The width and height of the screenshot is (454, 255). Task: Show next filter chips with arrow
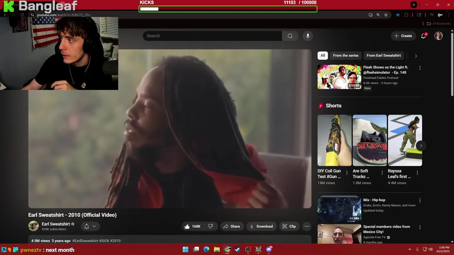click(416, 56)
